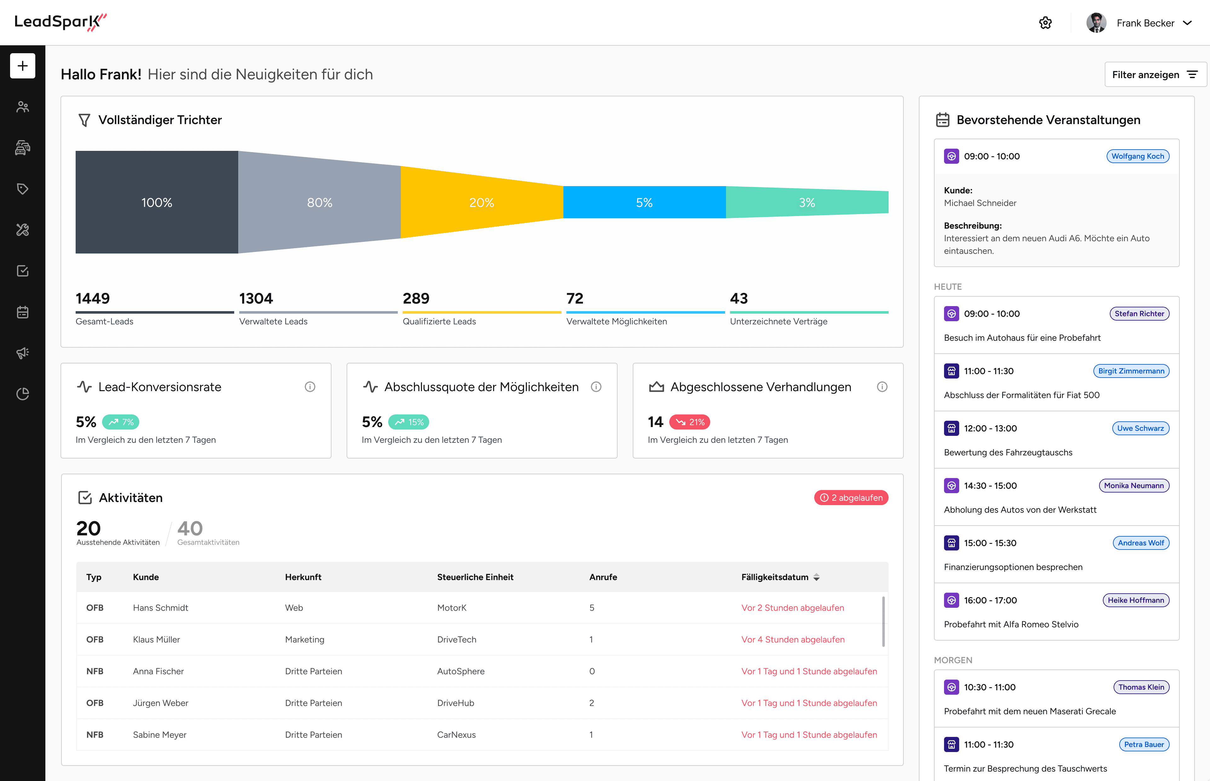The height and width of the screenshot is (781, 1210).
Task: Expand the Frank Becker user menu
Action: [1139, 23]
